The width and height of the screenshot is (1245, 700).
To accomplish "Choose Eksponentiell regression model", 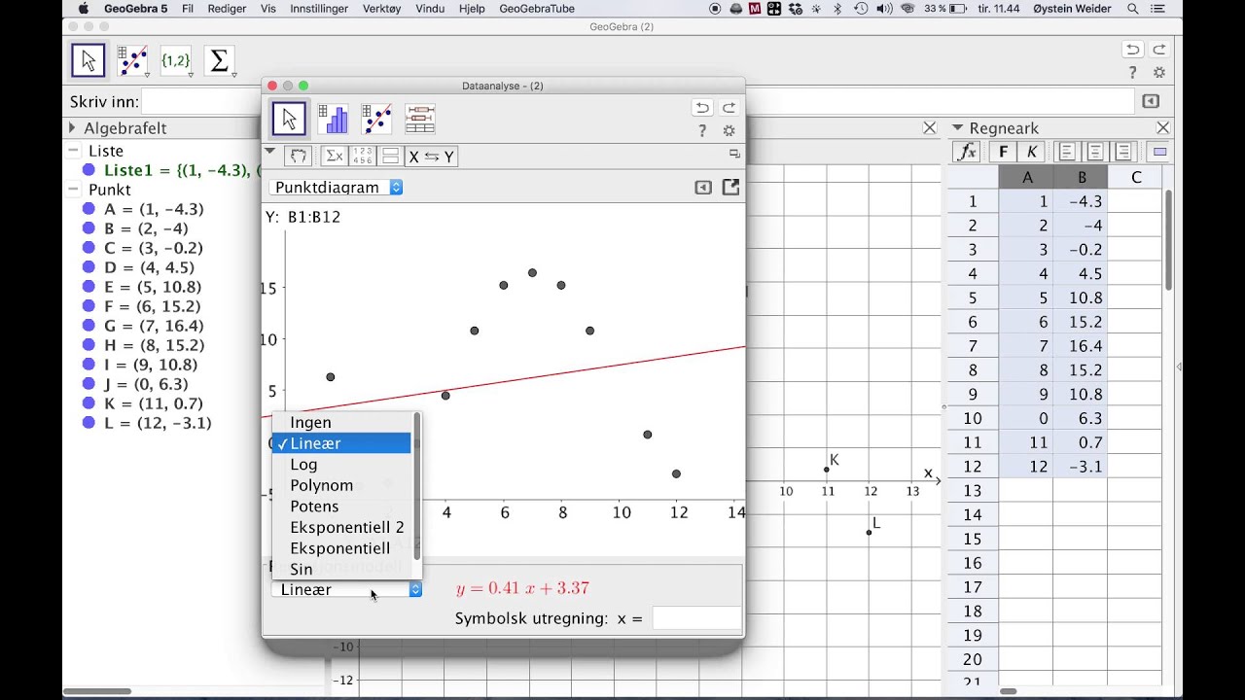I will point(342,548).
